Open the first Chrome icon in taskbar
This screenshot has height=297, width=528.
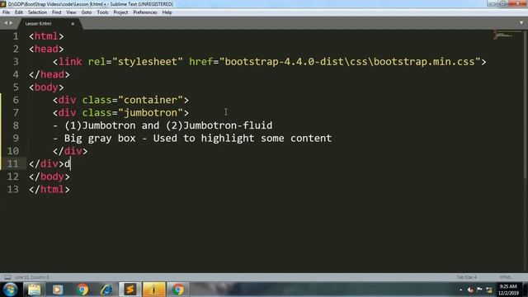82,290
